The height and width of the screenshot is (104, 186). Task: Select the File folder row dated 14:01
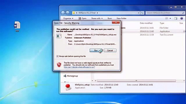tap(153, 28)
